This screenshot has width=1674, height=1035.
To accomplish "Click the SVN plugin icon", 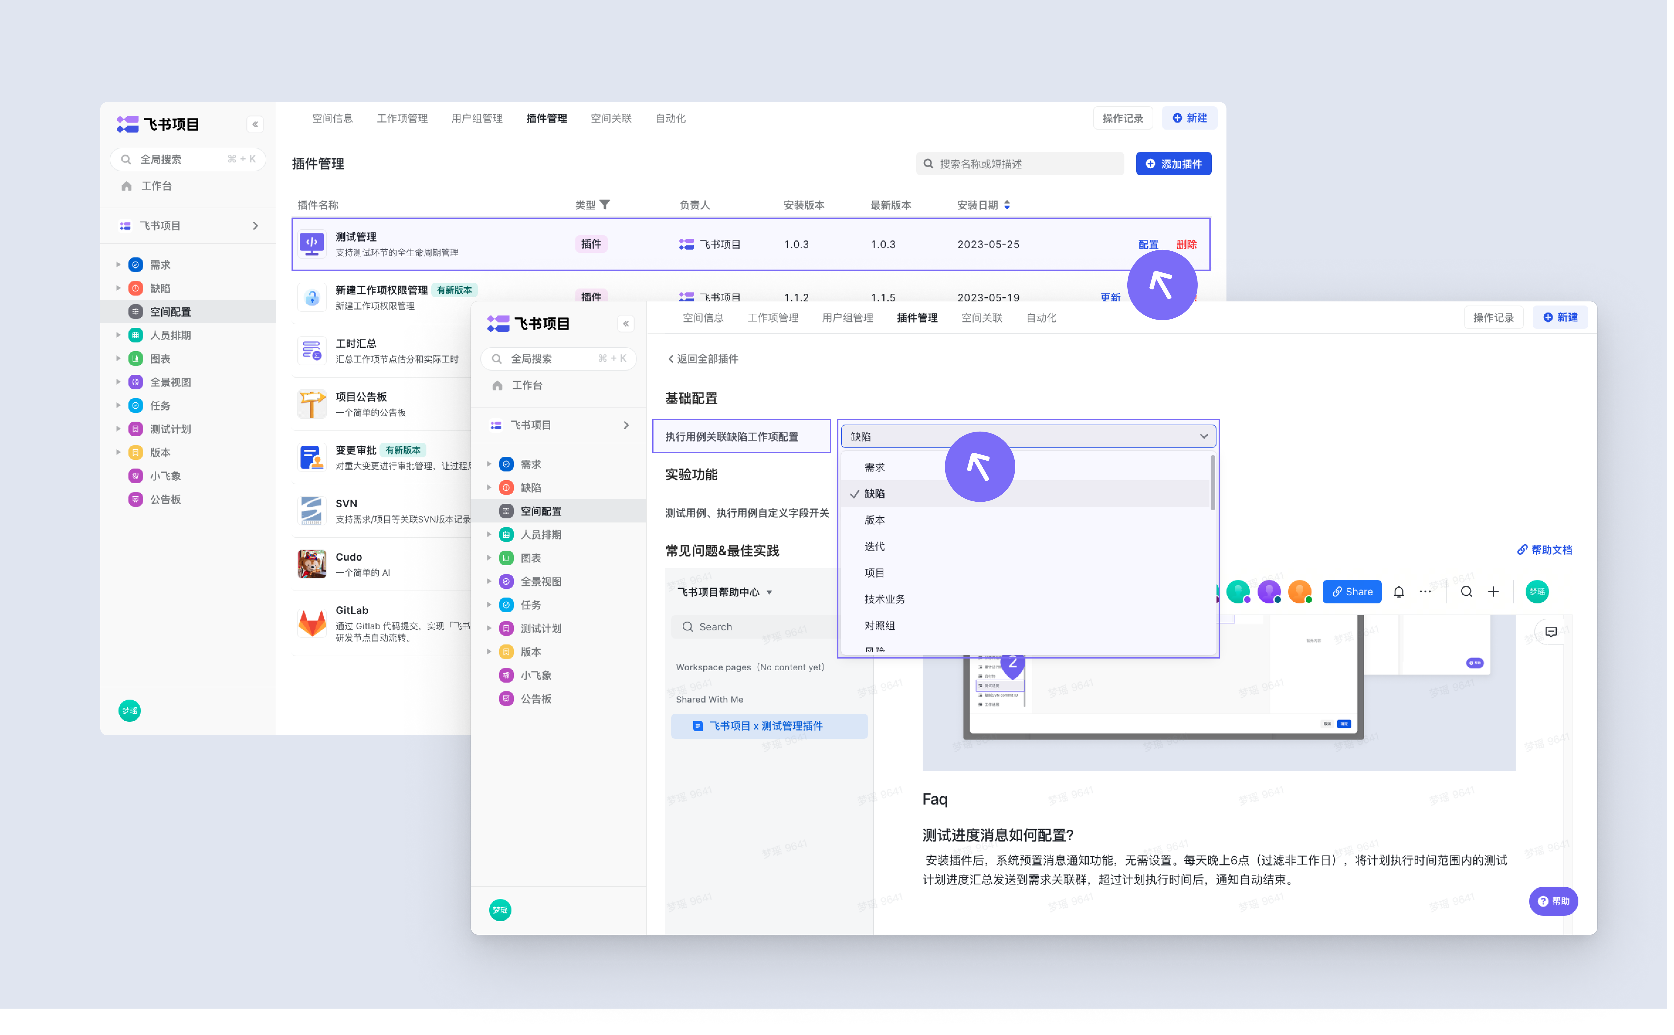I will 312,511.
